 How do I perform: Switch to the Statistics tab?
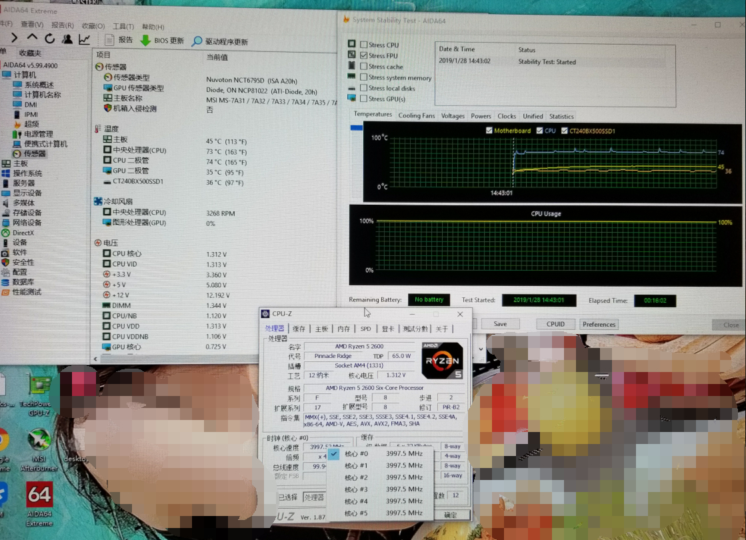click(x=561, y=116)
